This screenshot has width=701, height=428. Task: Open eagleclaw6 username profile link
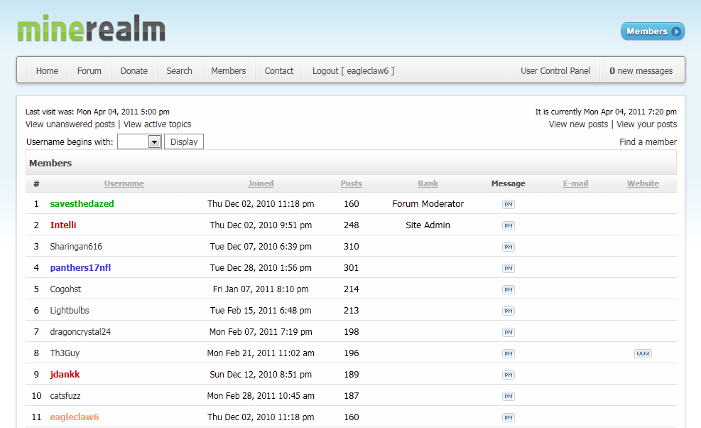tap(75, 417)
